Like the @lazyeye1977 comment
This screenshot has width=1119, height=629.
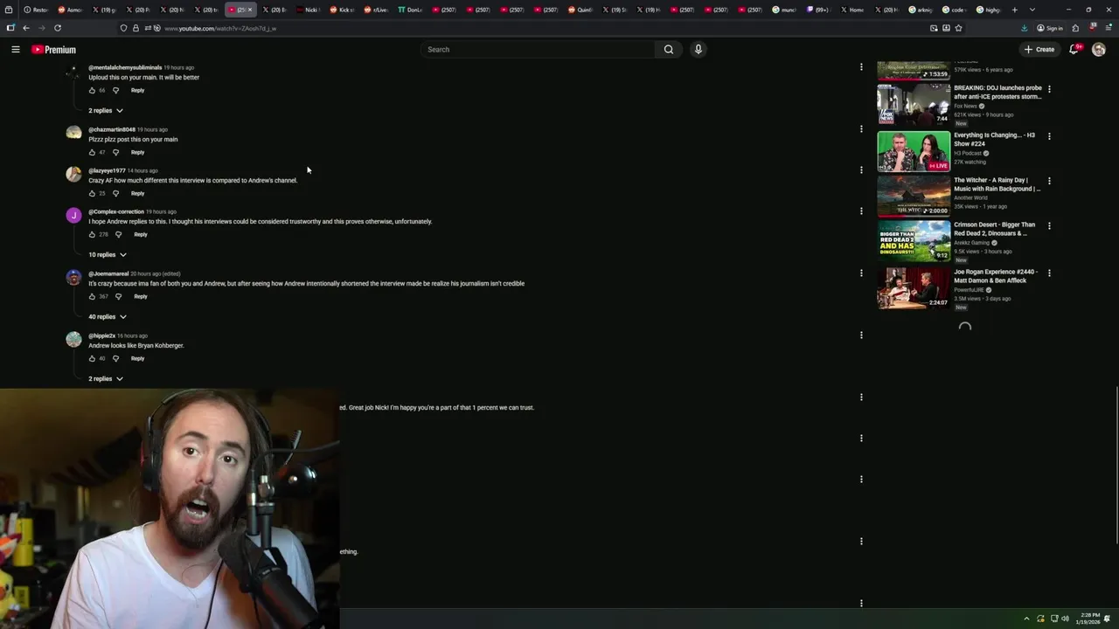[x=92, y=193]
